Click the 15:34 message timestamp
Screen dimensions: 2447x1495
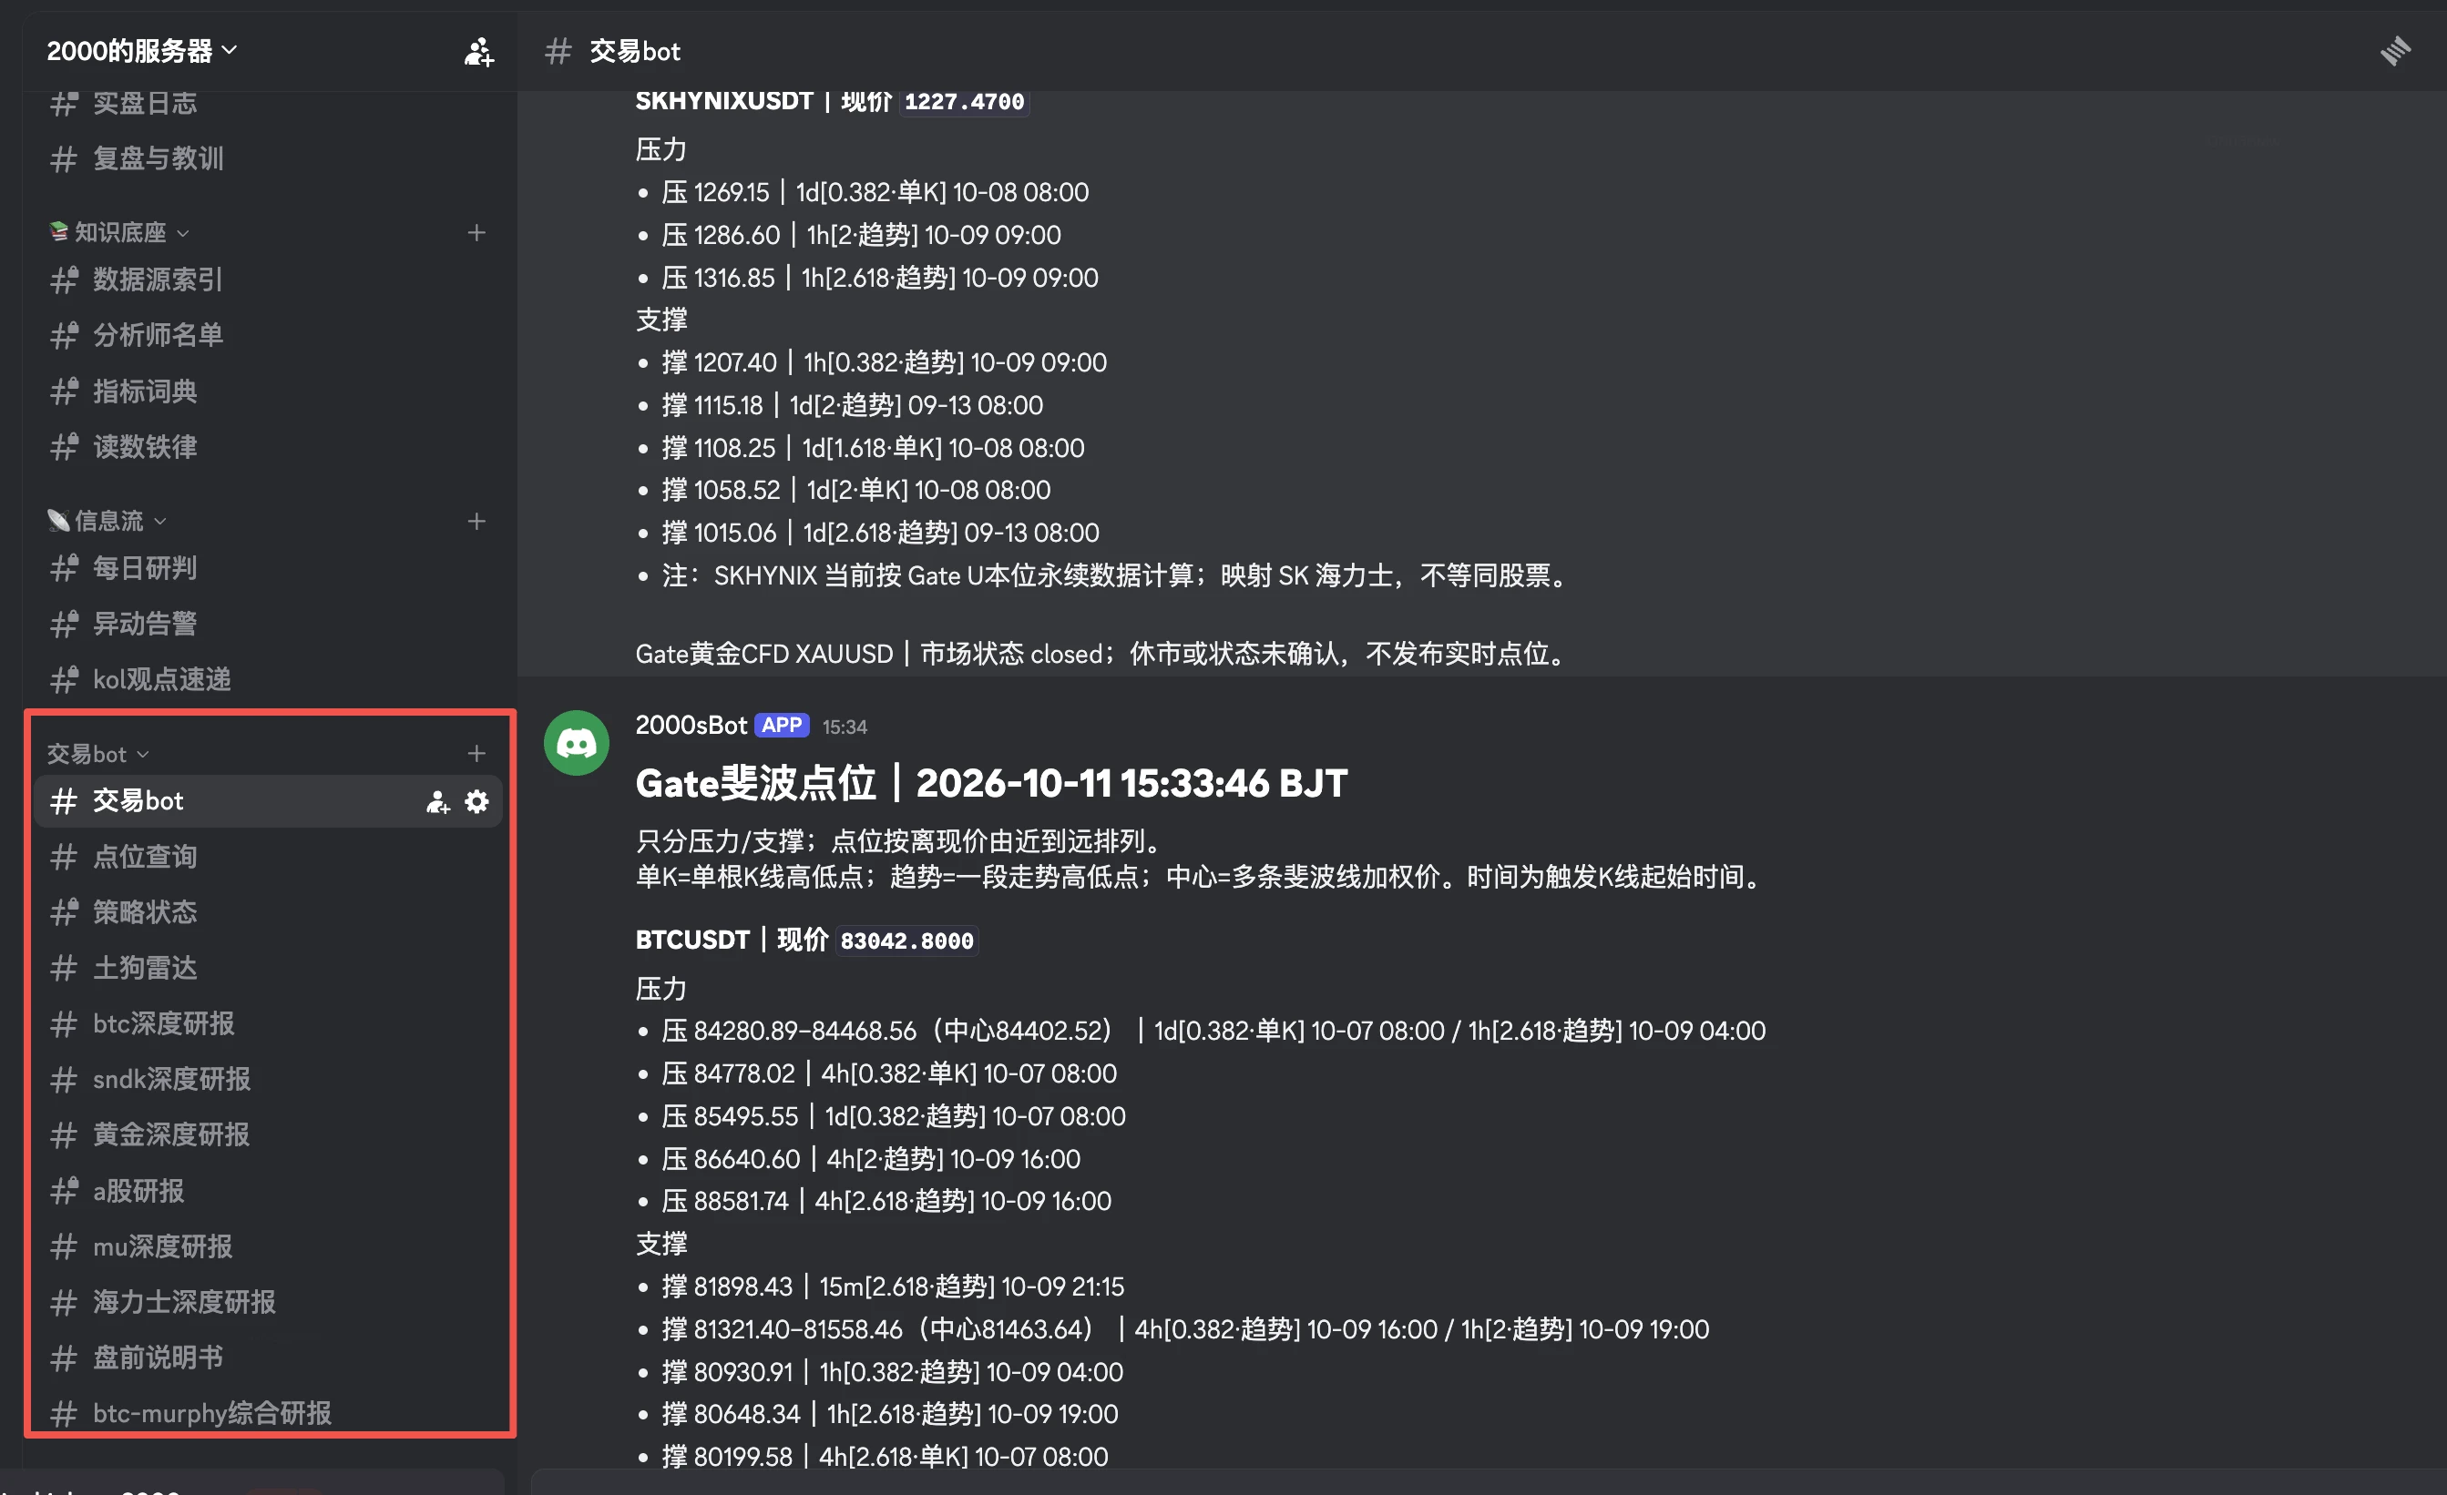pyautogui.click(x=845, y=727)
